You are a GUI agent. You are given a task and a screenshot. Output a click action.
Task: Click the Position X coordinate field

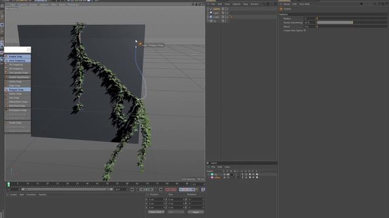tap(156, 199)
